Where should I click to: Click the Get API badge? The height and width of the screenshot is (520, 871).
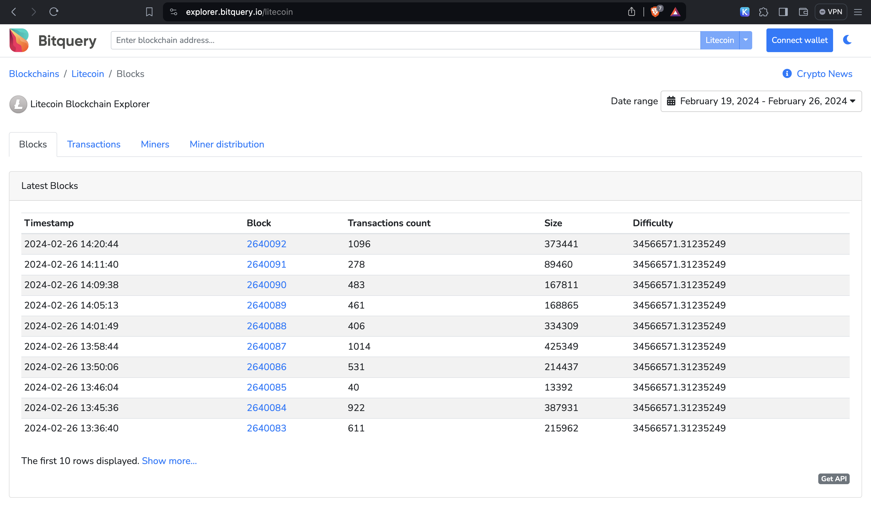833,479
